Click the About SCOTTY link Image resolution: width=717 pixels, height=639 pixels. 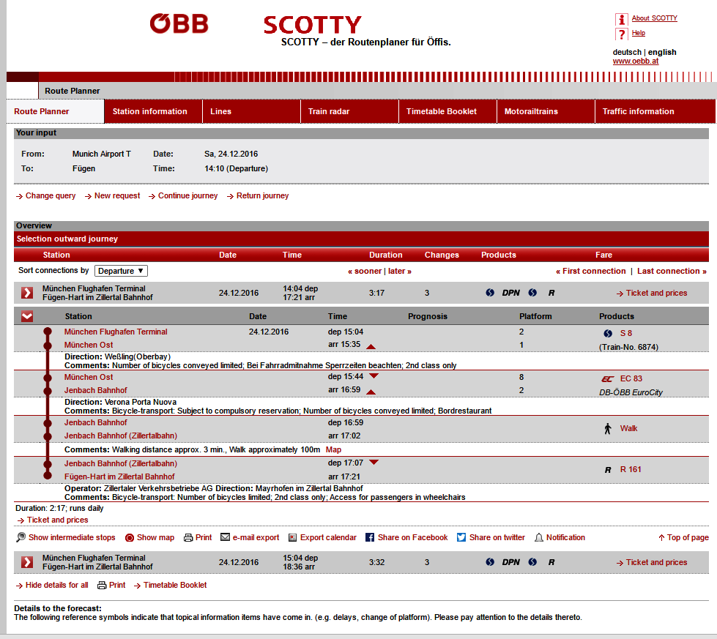[x=654, y=18]
